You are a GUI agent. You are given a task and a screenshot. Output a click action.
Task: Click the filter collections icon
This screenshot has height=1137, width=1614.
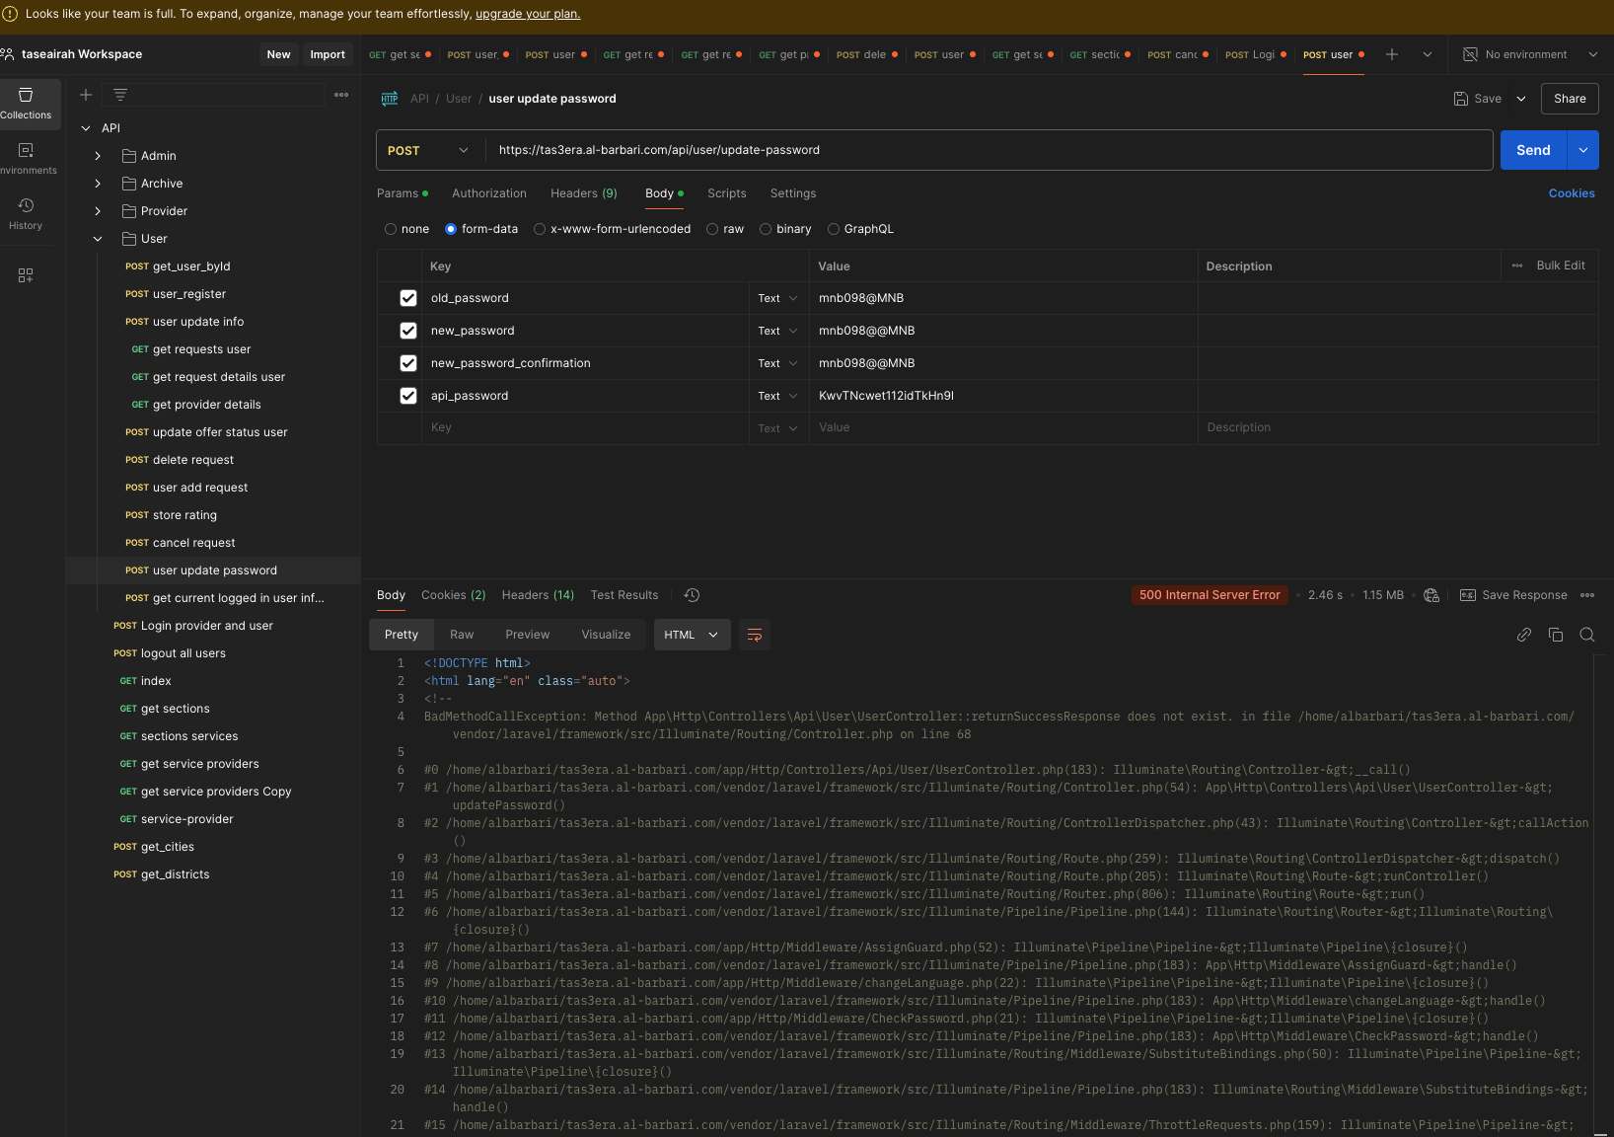(120, 95)
